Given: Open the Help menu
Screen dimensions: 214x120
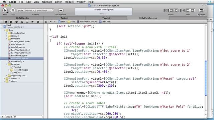Looking at the screenshot, I should point(91,2).
